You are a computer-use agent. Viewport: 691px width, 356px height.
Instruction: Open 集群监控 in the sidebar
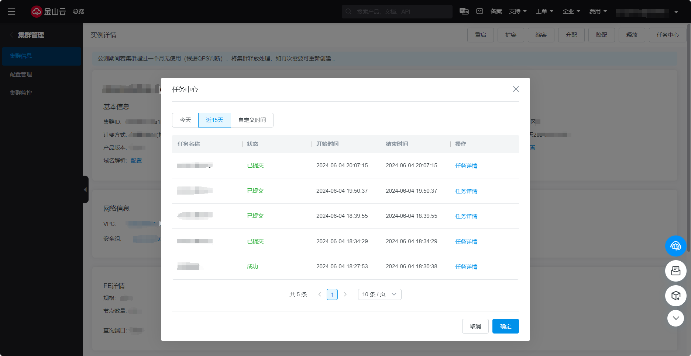tap(21, 93)
